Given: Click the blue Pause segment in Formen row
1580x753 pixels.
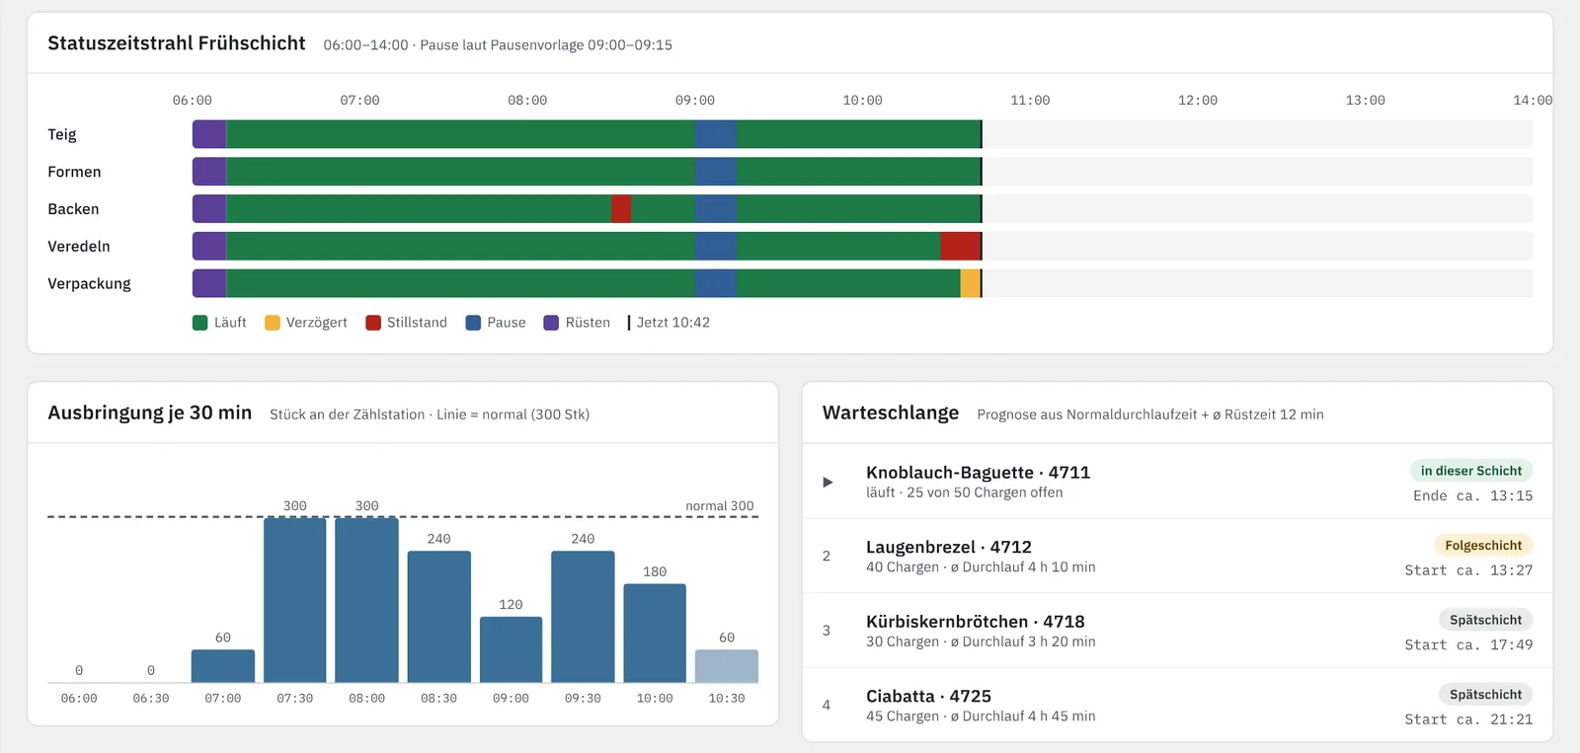Looking at the screenshot, I should tap(716, 172).
